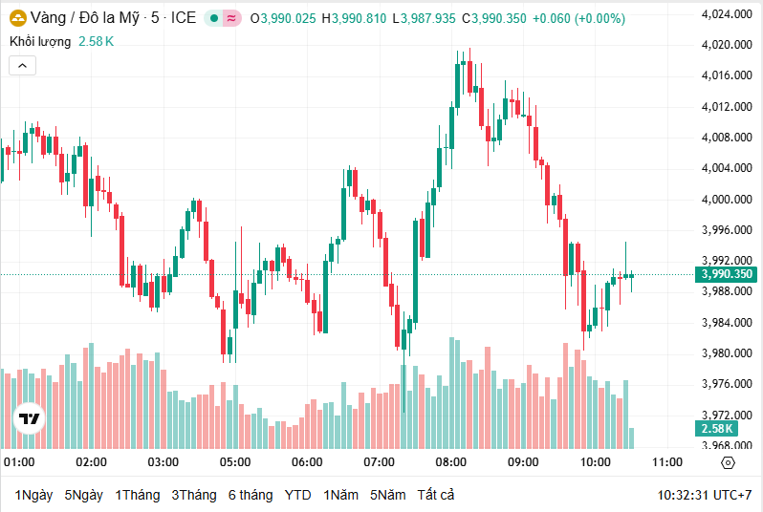Click the pink data-source approximation icon
Viewport: 763px width, 512px height.
coord(231,18)
